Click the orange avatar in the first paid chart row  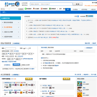[21, 85]
